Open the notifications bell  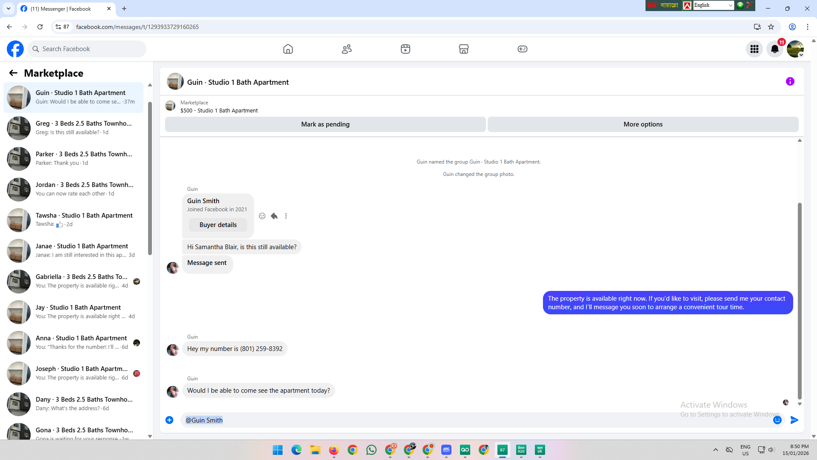point(775,49)
